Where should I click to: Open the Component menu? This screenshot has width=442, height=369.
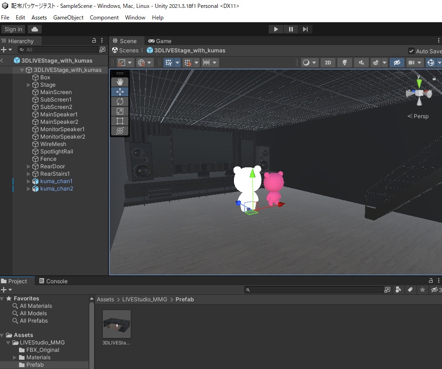(x=104, y=18)
